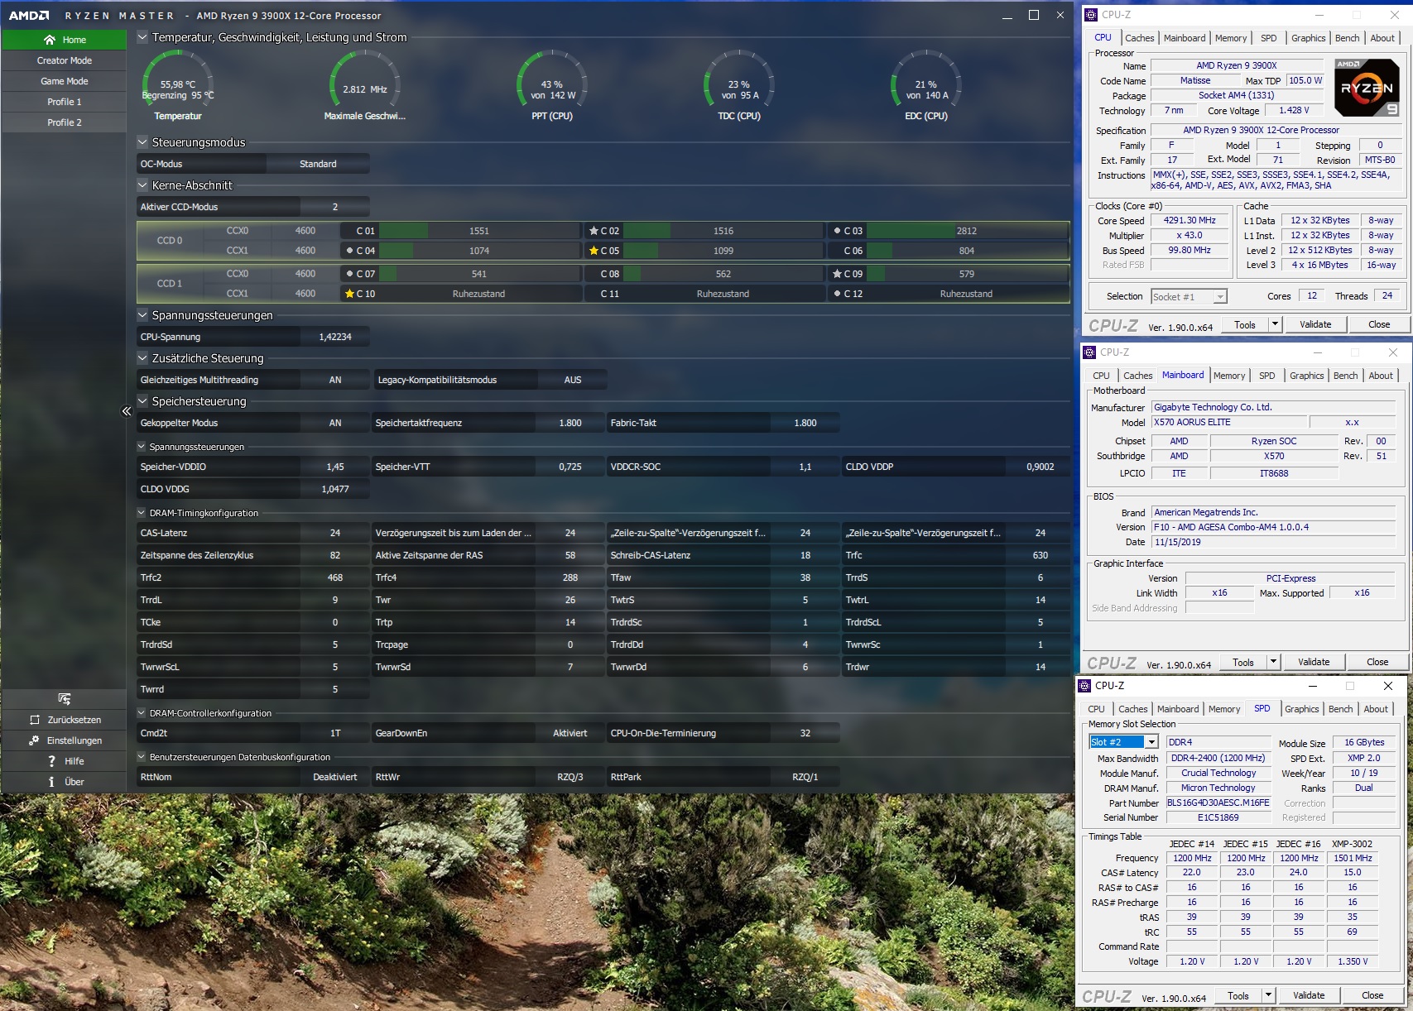The width and height of the screenshot is (1413, 1011).
Task: Open the Socket #1 selection dropdown
Action: pos(1219,297)
